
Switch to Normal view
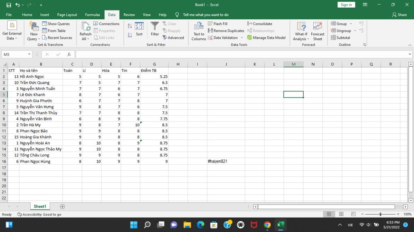pos(329,214)
